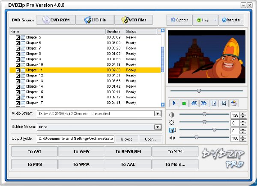Screen dimensions: 257x186
Task: Raise volume value 100 with up arrow
Action: (x=243, y=137)
